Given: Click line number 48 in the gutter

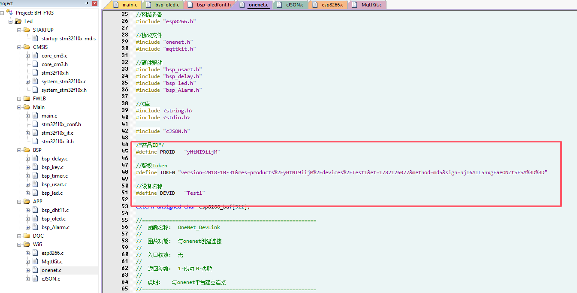Looking at the screenshot, I should (124, 172).
